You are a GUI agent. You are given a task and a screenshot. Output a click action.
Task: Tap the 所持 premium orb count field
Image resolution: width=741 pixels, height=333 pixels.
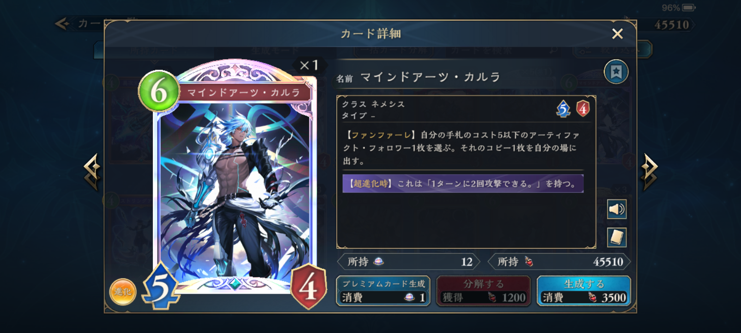[x=409, y=262]
